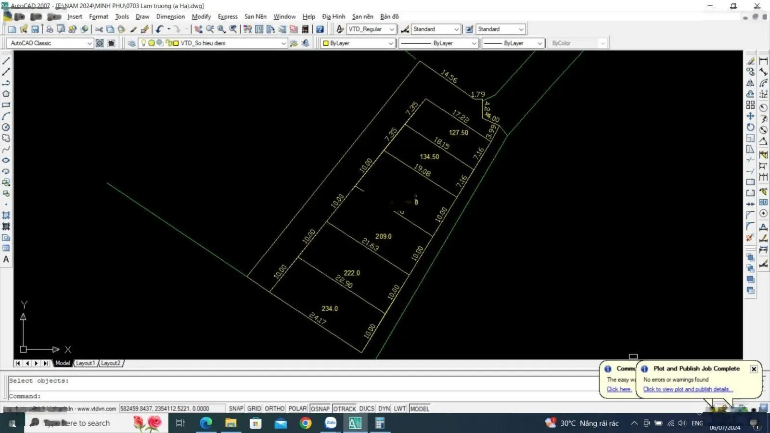Select the Circle draw tool

pyautogui.click(x=6, y=127)
